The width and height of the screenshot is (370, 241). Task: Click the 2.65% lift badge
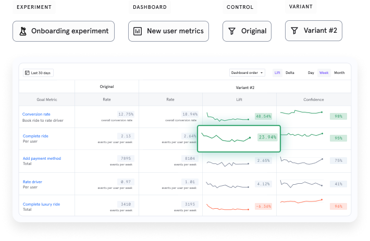[x=263, y=160]
